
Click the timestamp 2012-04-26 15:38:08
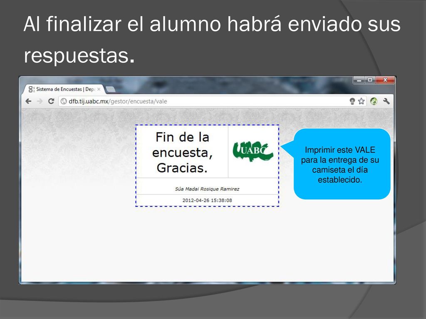click(207, 200)
